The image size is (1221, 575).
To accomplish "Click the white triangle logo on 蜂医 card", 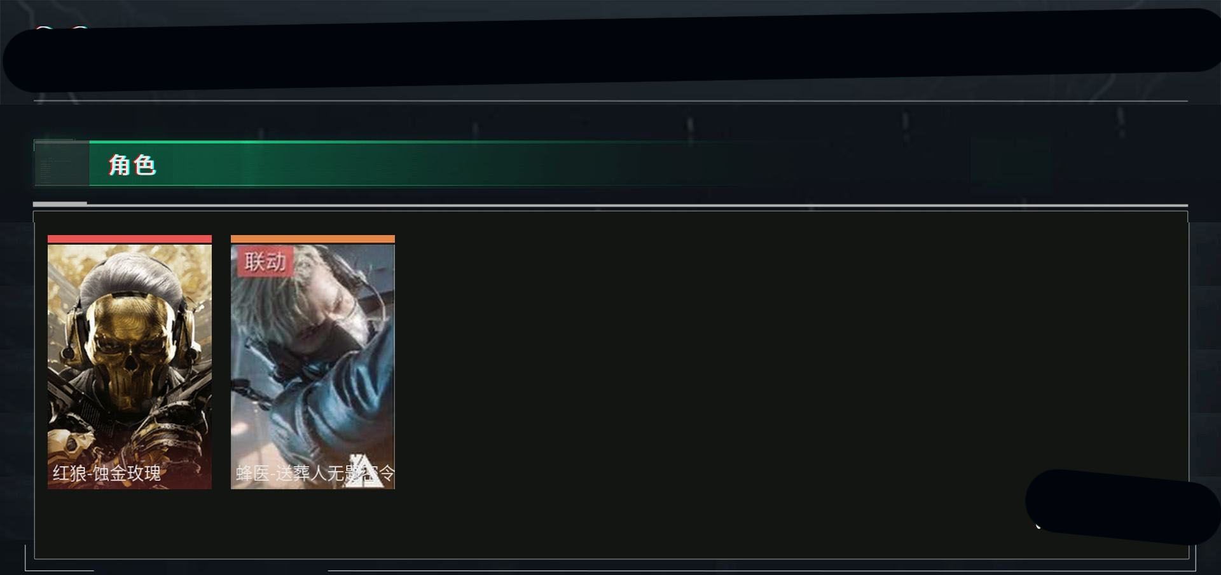I will 364,471.
